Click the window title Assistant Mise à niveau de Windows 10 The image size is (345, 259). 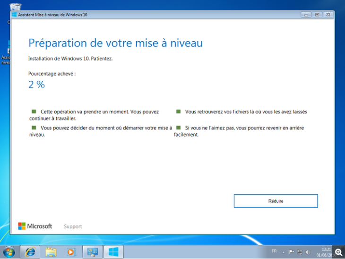coord(52,15)
